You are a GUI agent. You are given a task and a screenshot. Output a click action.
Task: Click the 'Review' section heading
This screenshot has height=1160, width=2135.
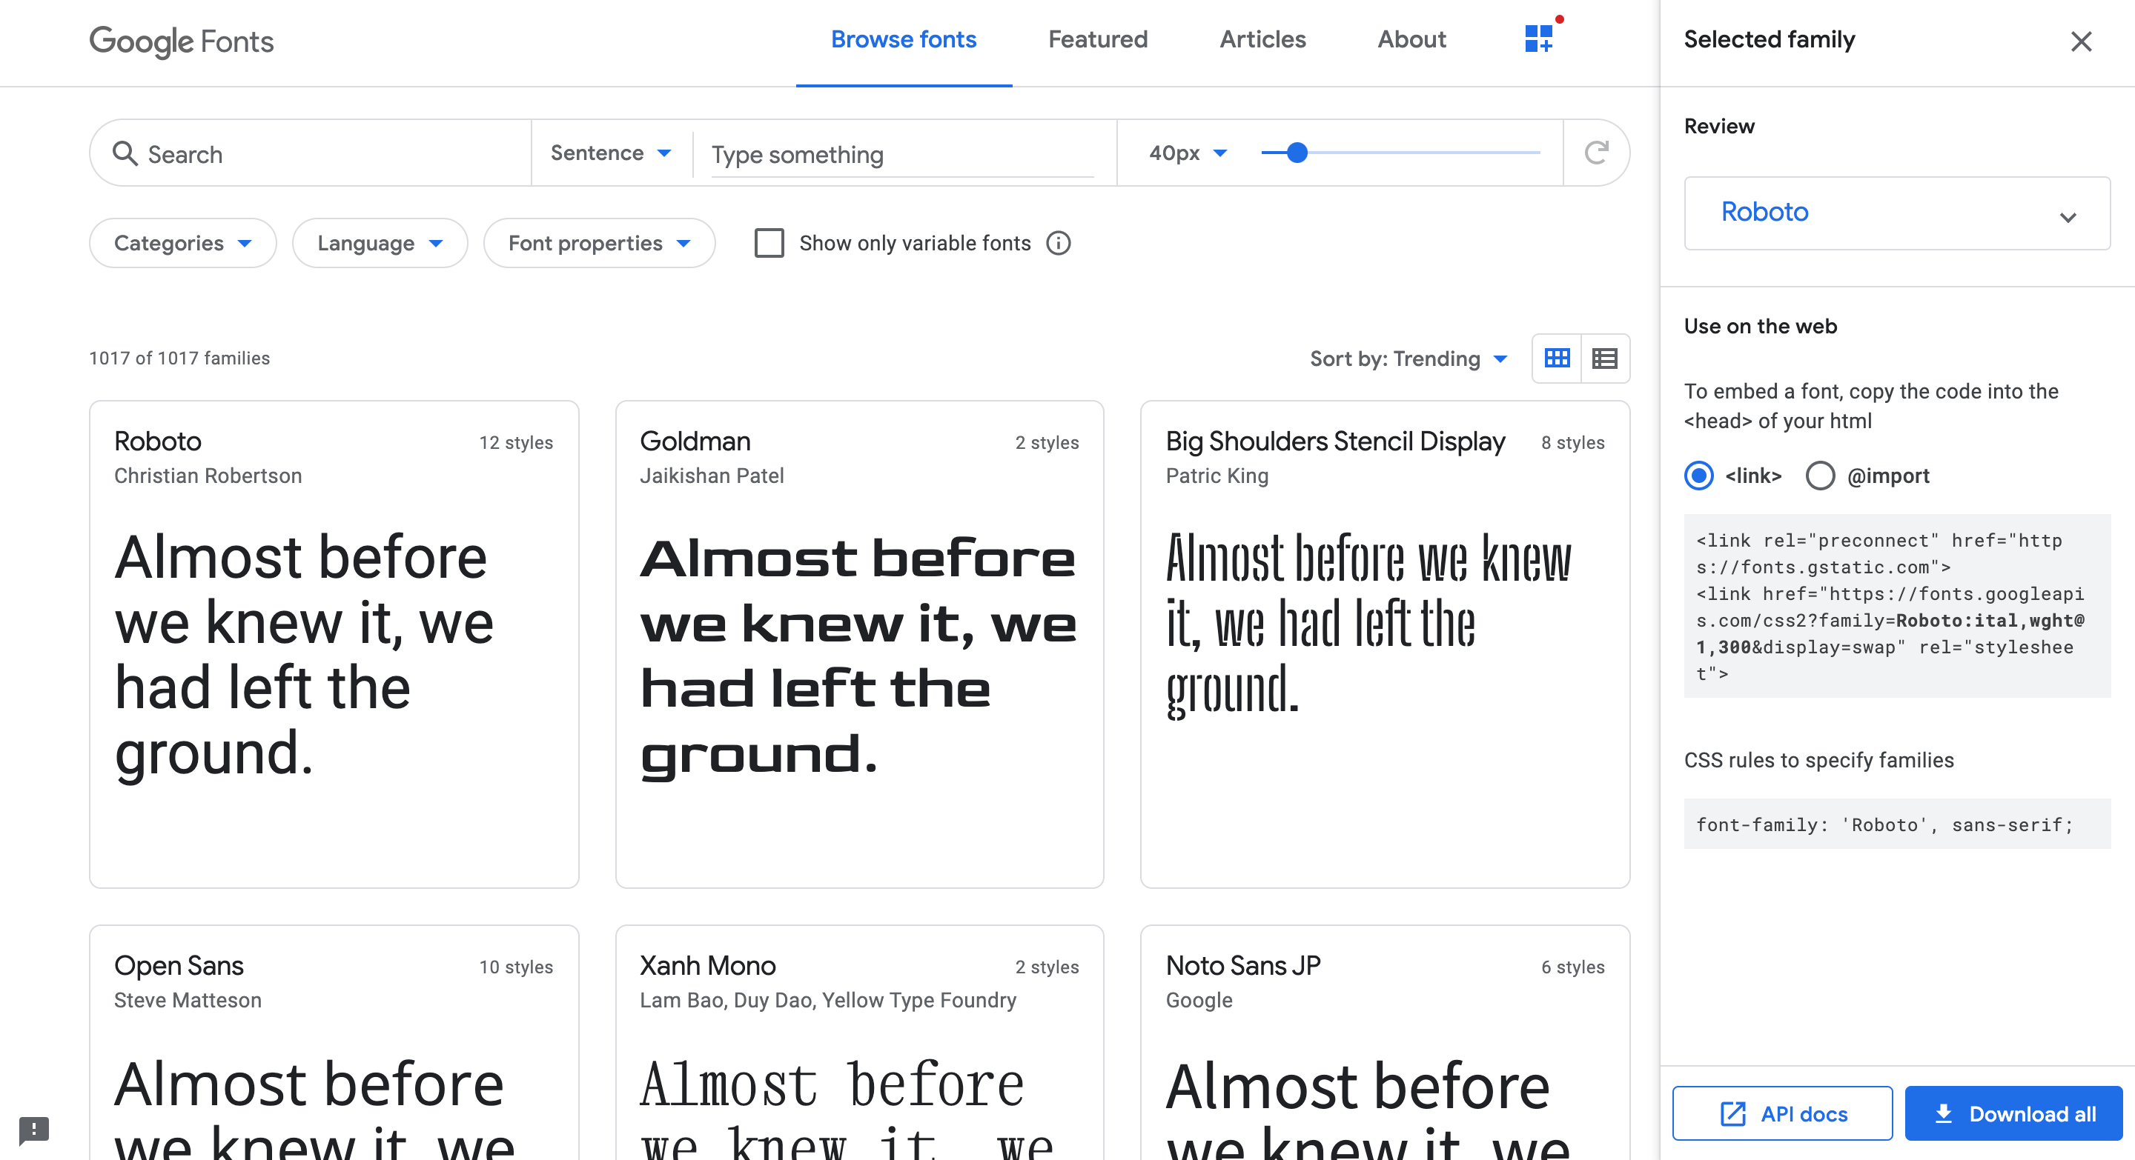point(1719,126)
